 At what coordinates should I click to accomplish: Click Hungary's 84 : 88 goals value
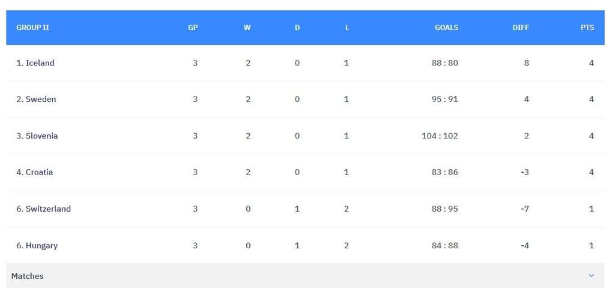click(x=444, y=246)
